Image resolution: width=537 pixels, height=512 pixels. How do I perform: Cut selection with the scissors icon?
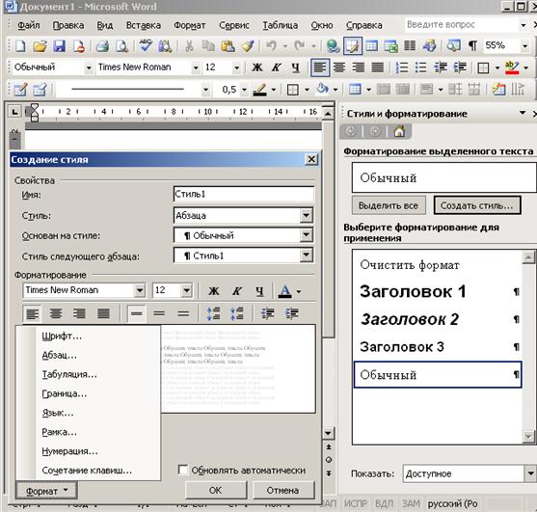189,46
